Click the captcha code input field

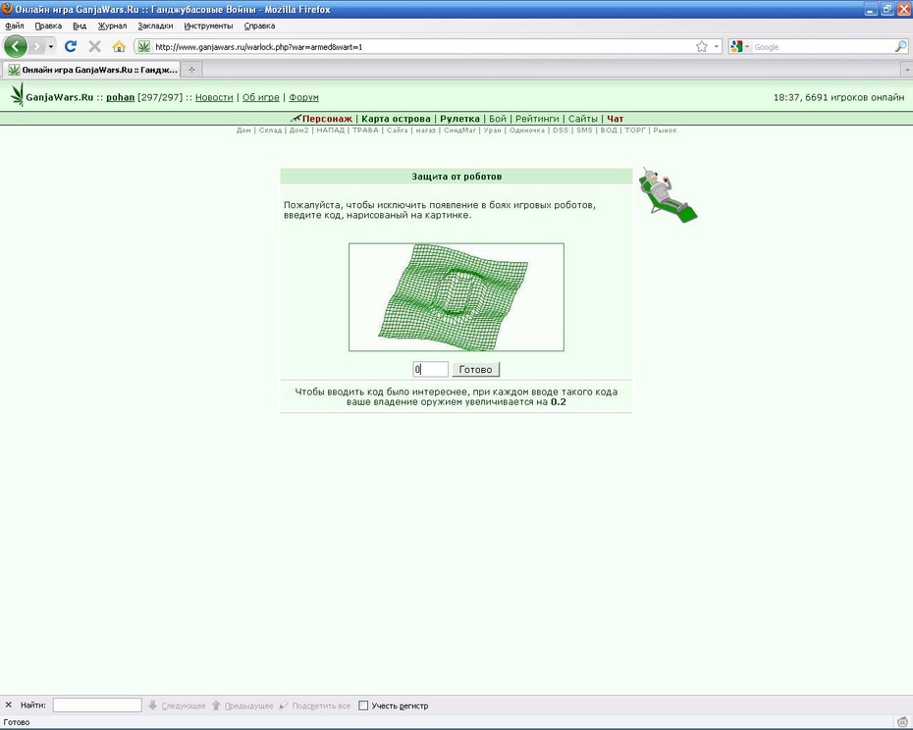[x=430, y=369]
